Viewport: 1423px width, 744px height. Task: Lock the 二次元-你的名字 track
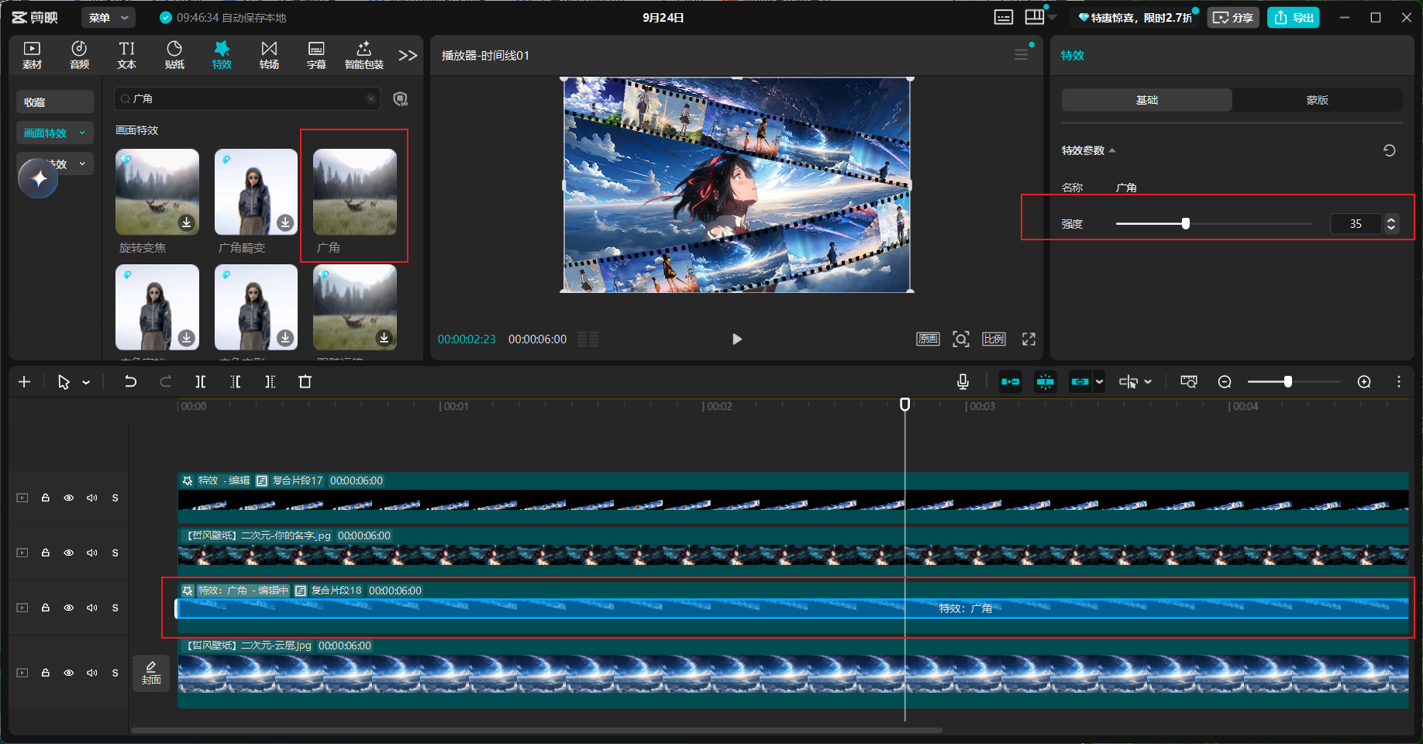46,553
